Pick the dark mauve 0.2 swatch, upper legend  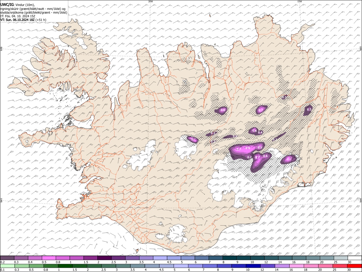pyautogui.click(x=7, y=258)
